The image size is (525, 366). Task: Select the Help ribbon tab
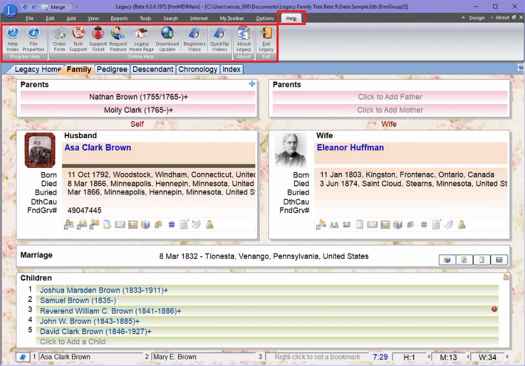(291, 18)
